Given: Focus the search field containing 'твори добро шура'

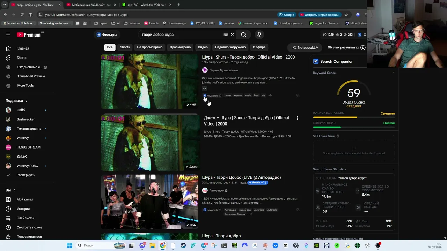Looking at the screenshot, I should (x=182, y=35).
